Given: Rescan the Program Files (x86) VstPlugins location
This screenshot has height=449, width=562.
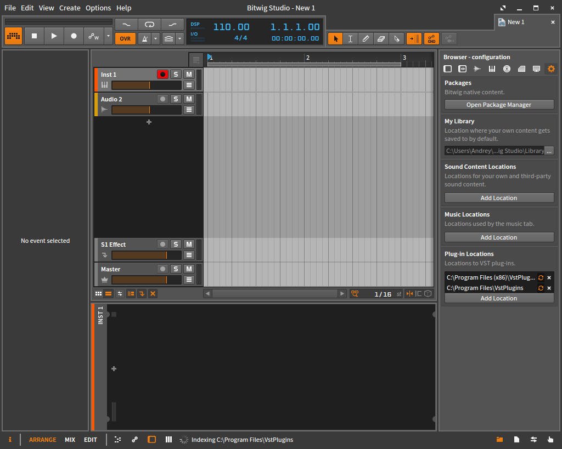Looking at the screenshot, I should pos(541,277).
